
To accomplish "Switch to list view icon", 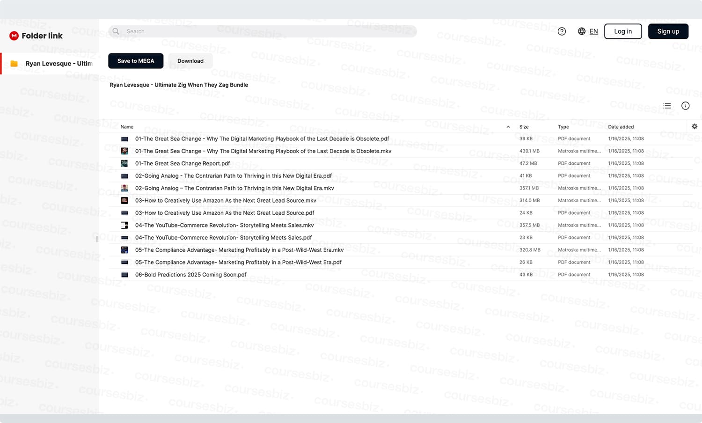I will point(667,106).
